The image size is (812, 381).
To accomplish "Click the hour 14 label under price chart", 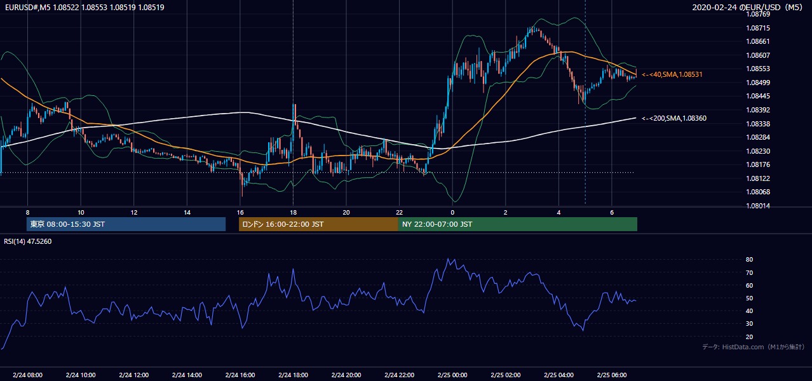I will pos(187,212).
